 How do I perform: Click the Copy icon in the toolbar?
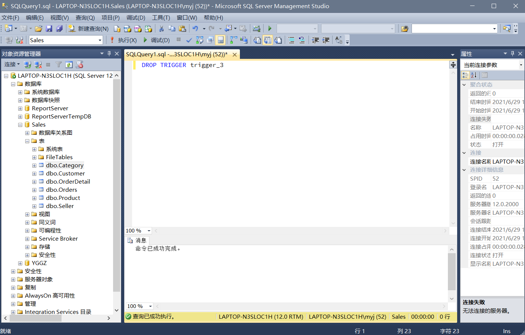pyautogui.click(x=172, y=29)
